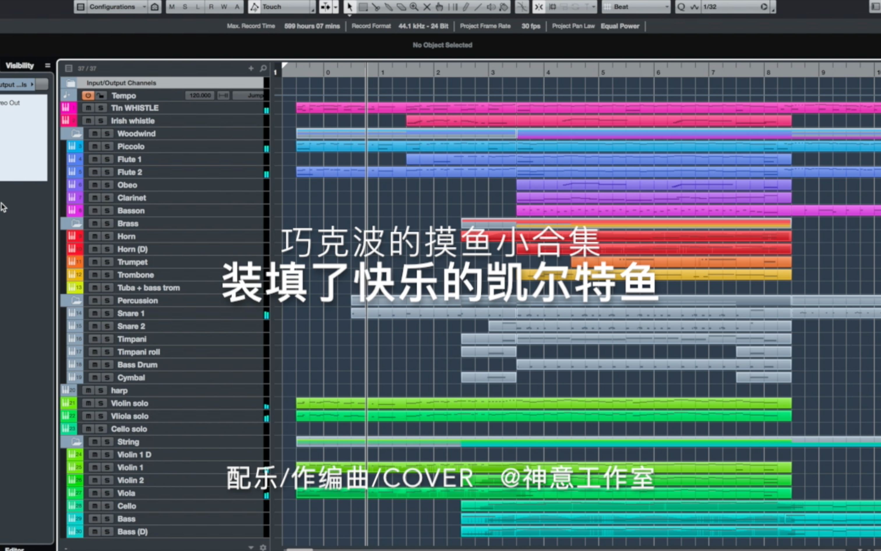Select the Range Selection tool
Screen dimensions: 881x551
363,6
